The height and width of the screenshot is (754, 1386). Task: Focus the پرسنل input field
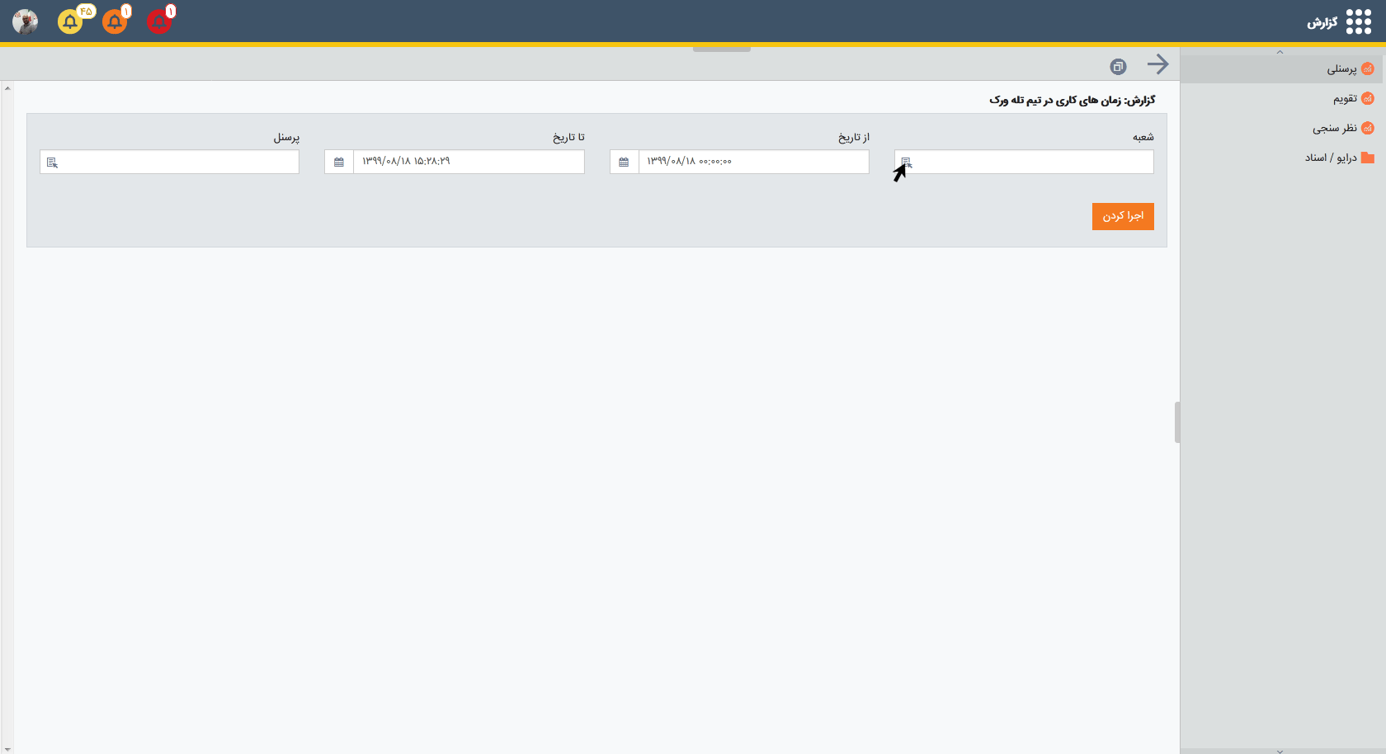(169, 162)
